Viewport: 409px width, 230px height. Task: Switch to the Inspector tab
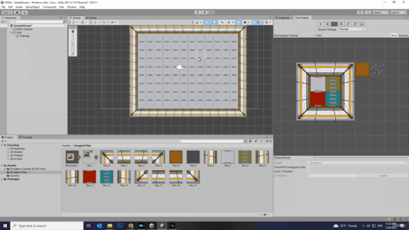[282, 18]
